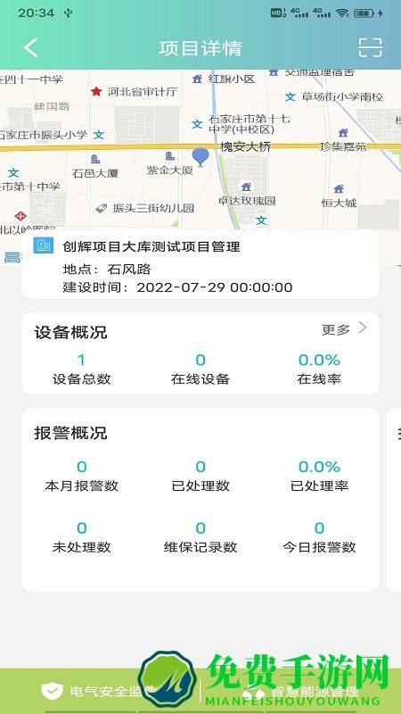Screen dimensions: 401x714
Task: Tap the 已处理率 label
Action: pos(319,486)
